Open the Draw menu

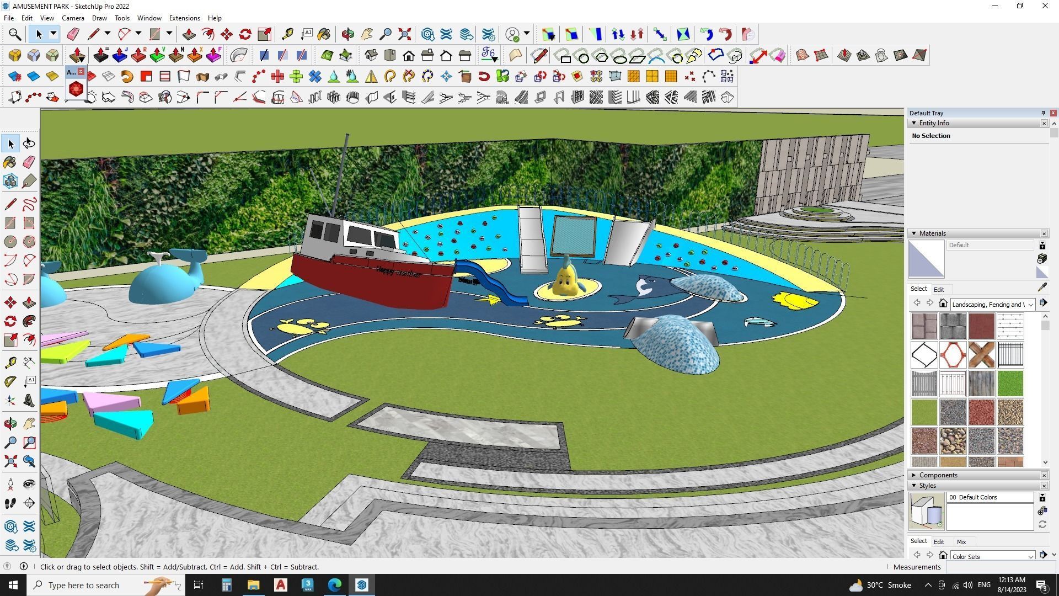pyautogui.click(x=99, y=18)
